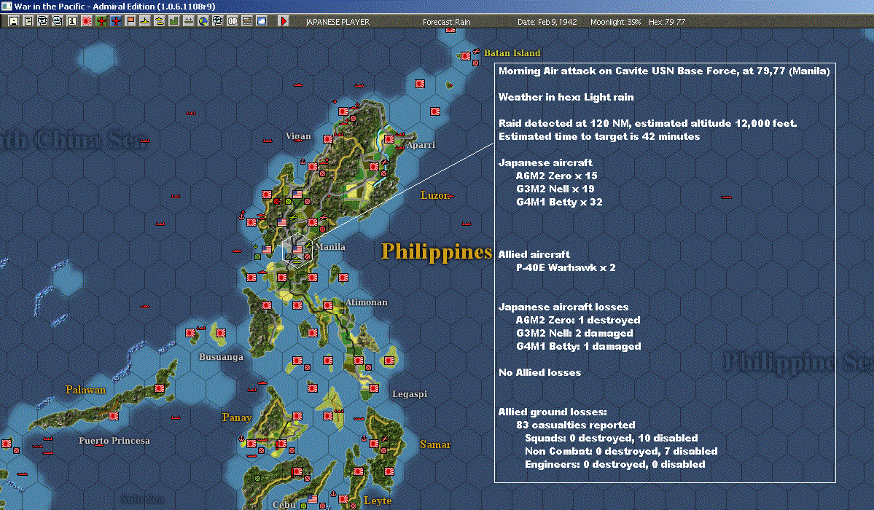The image size is (874, 510).
Task: Select the red plane on green icon
Action: 101,21
